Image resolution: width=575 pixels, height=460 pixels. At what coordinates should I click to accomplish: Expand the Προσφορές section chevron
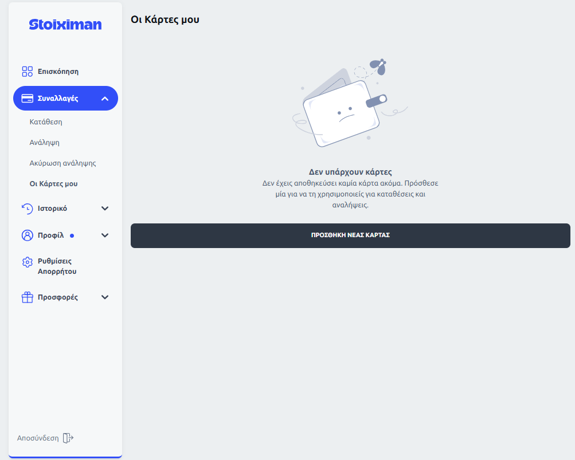coord(105,297)
